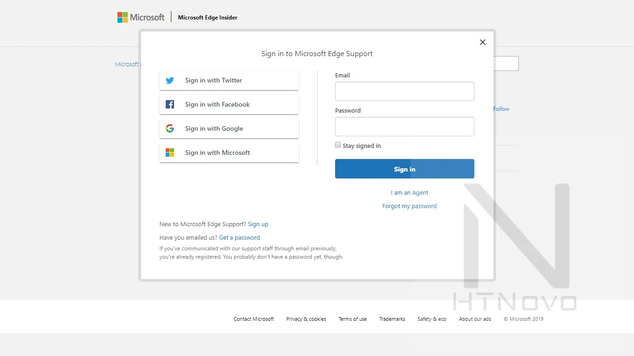
Task: Open Contact Microsoft footer link
Action: (x=253, y=319)
